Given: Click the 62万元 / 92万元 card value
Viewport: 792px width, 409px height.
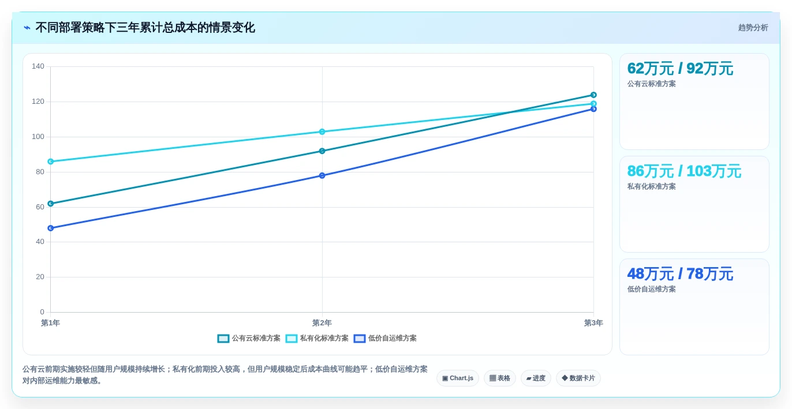Looking at the screenshot, I should (680, 69).
